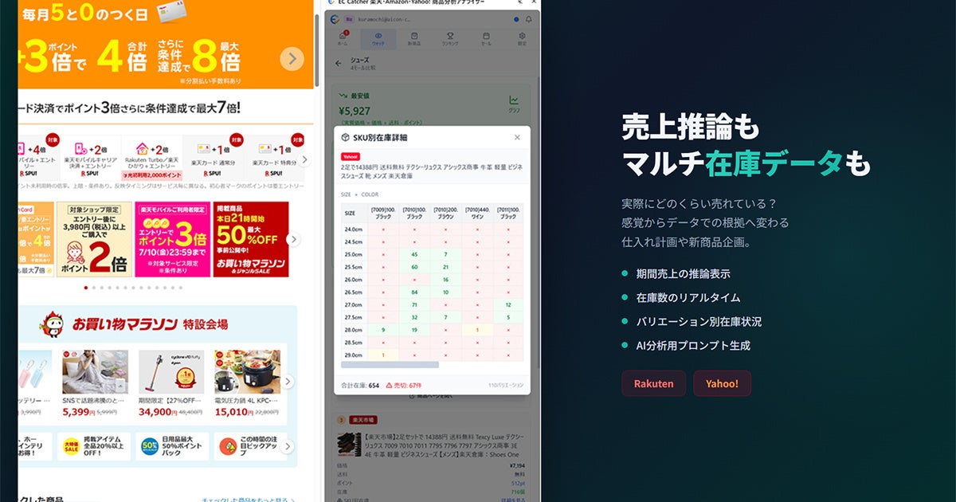Viewport: 956px width, 502px height.
Task: Click the 50%OFF お買い物マラソン banner
Action: pyautogui.click(x=250, y=239)
